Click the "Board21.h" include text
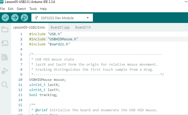 click(59, 44)
